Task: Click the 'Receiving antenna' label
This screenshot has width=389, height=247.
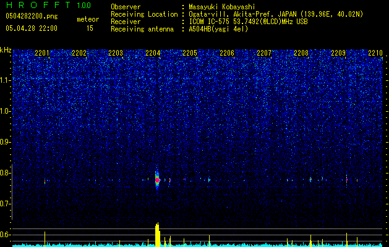Action: [x=142, y=29]
